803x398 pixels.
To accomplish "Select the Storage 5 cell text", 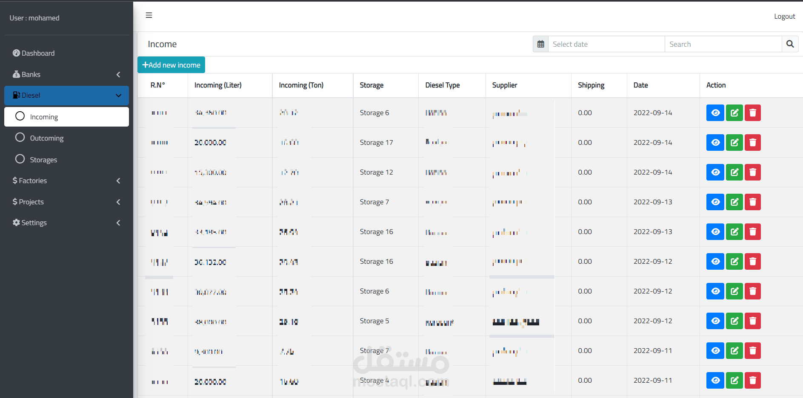I will (x=374, y=321).
